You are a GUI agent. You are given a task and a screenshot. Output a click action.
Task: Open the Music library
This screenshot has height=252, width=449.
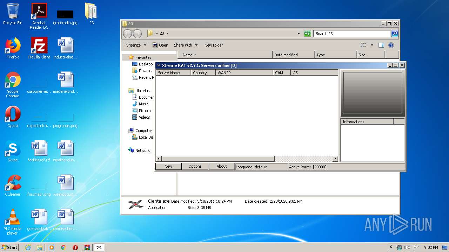(x=140, y=104)
